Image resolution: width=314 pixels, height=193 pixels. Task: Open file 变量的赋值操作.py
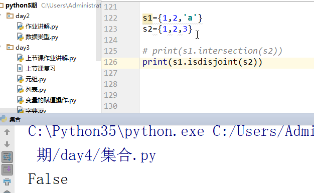coord(51,100)
